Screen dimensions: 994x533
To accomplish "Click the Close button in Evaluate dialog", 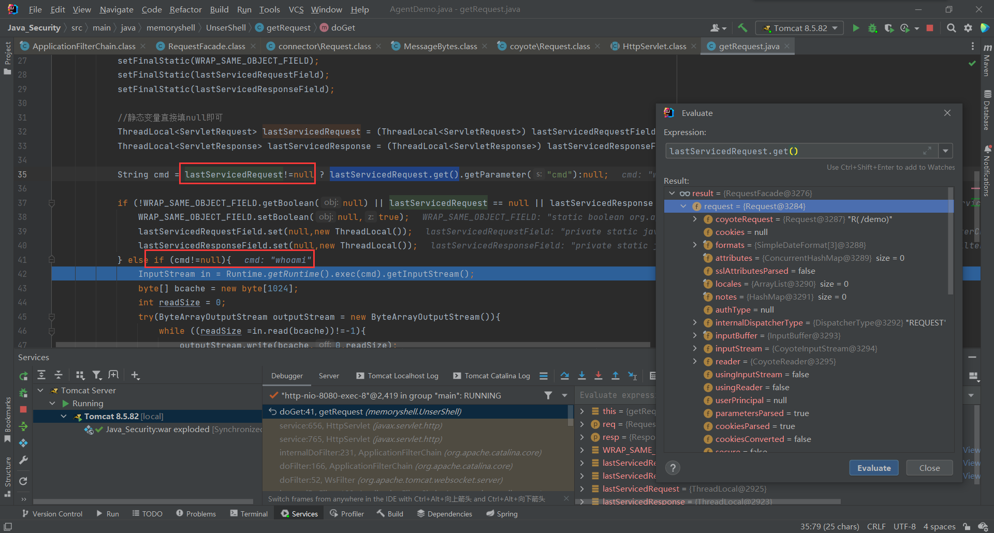I will [929, 468].
